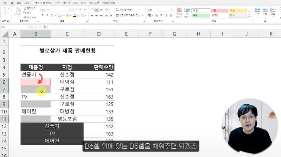Screen dimensions: 281x157
Task: Apply the white Normal cell style
Action: coord(201,10)
